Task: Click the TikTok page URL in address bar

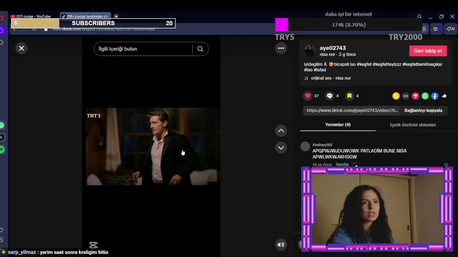Action: [104, 29]
